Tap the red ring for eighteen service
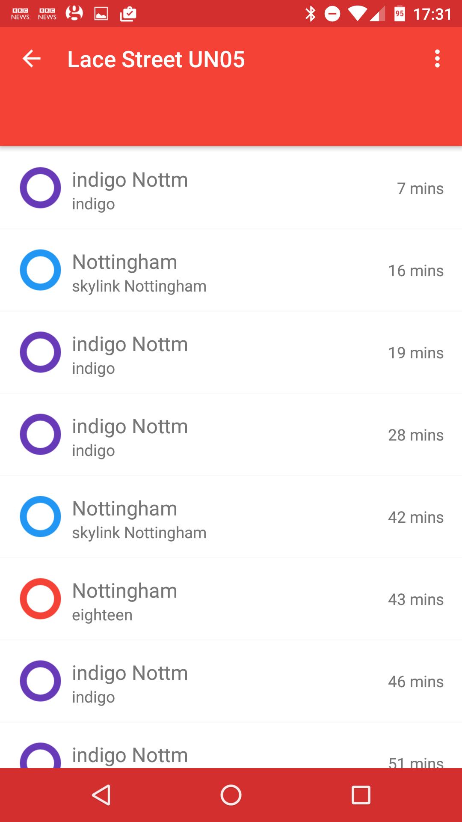The height and width of the screenshot is (822, 462). [41, 599]
